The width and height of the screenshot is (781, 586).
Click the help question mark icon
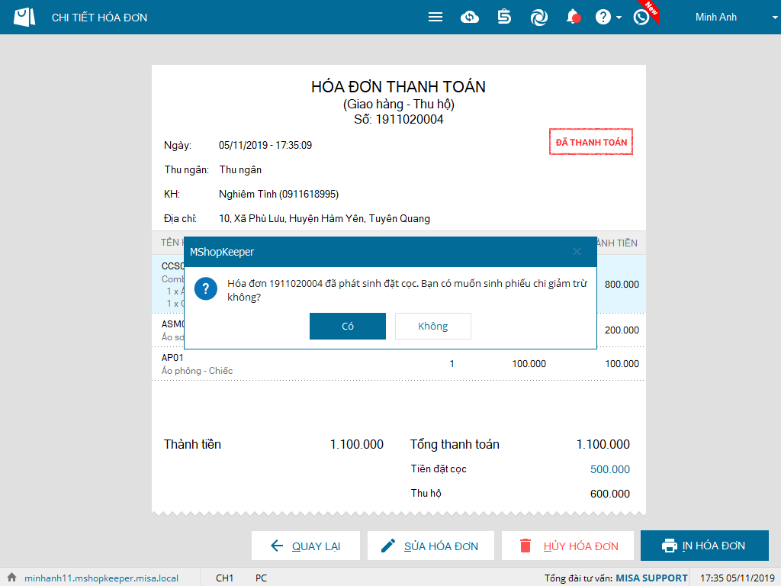pyautogui.click(x=603, y=18)
